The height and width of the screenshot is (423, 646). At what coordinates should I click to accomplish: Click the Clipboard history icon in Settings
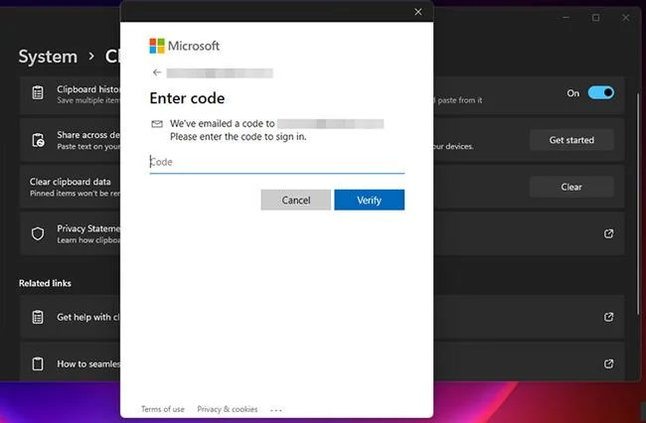click(x=38, y=92)
